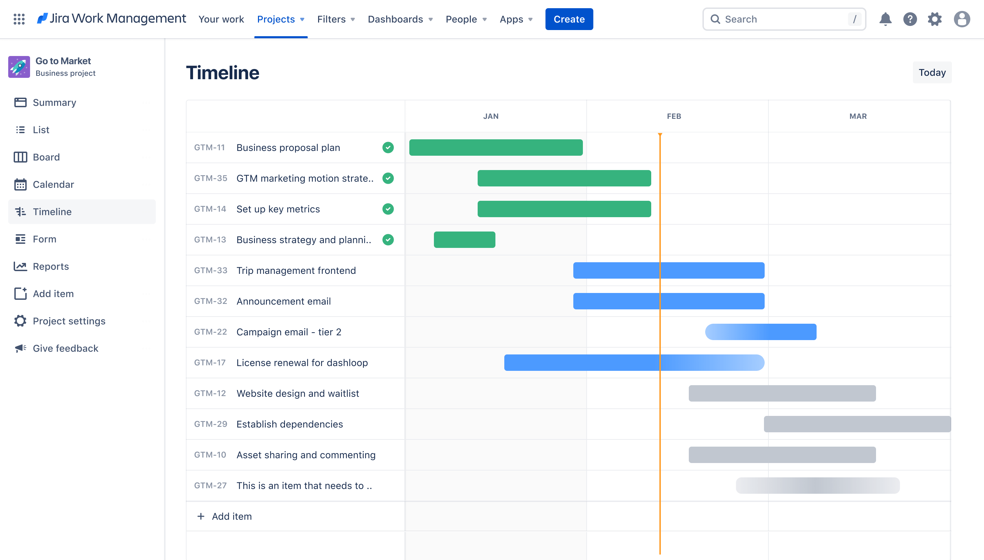Select the Form view icon
Viewport: 984px width, 560px height.
click(x=20, y=238)
